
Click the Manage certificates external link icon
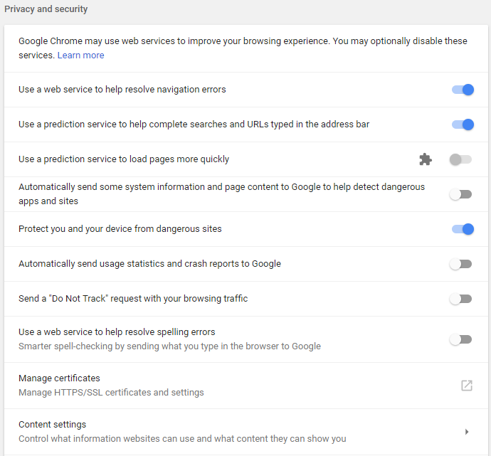[467, 386]
